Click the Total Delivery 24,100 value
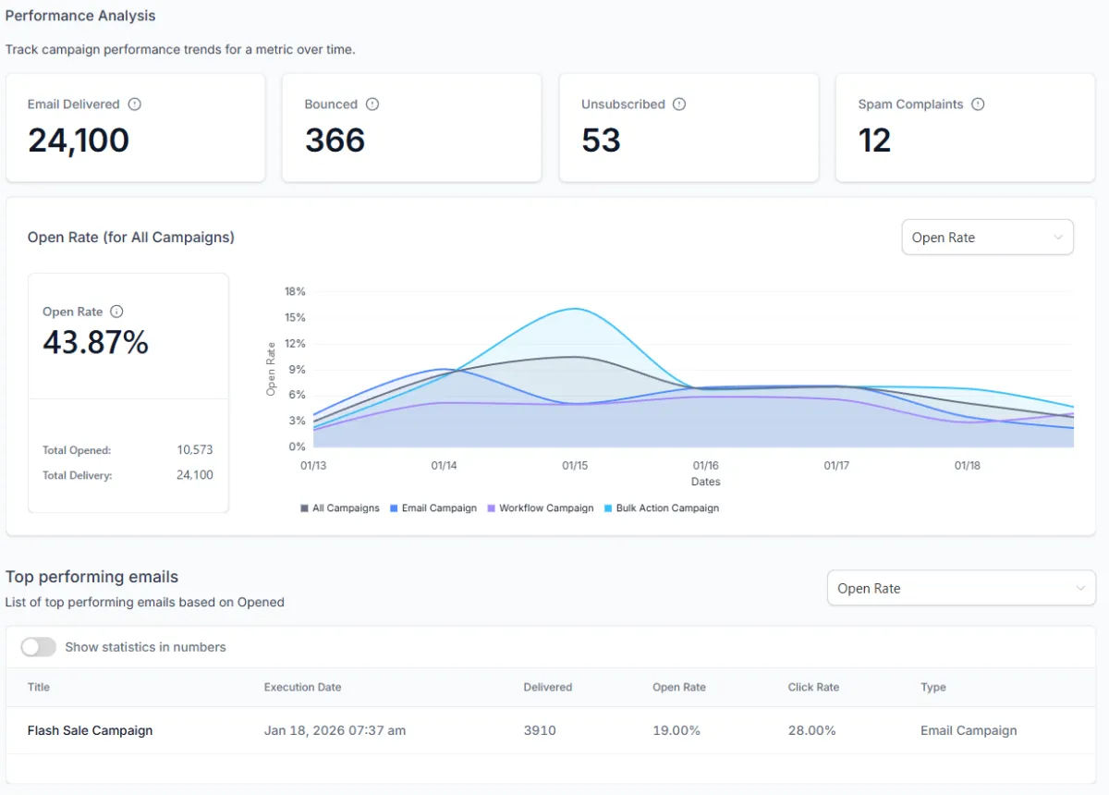 point(195,475)
